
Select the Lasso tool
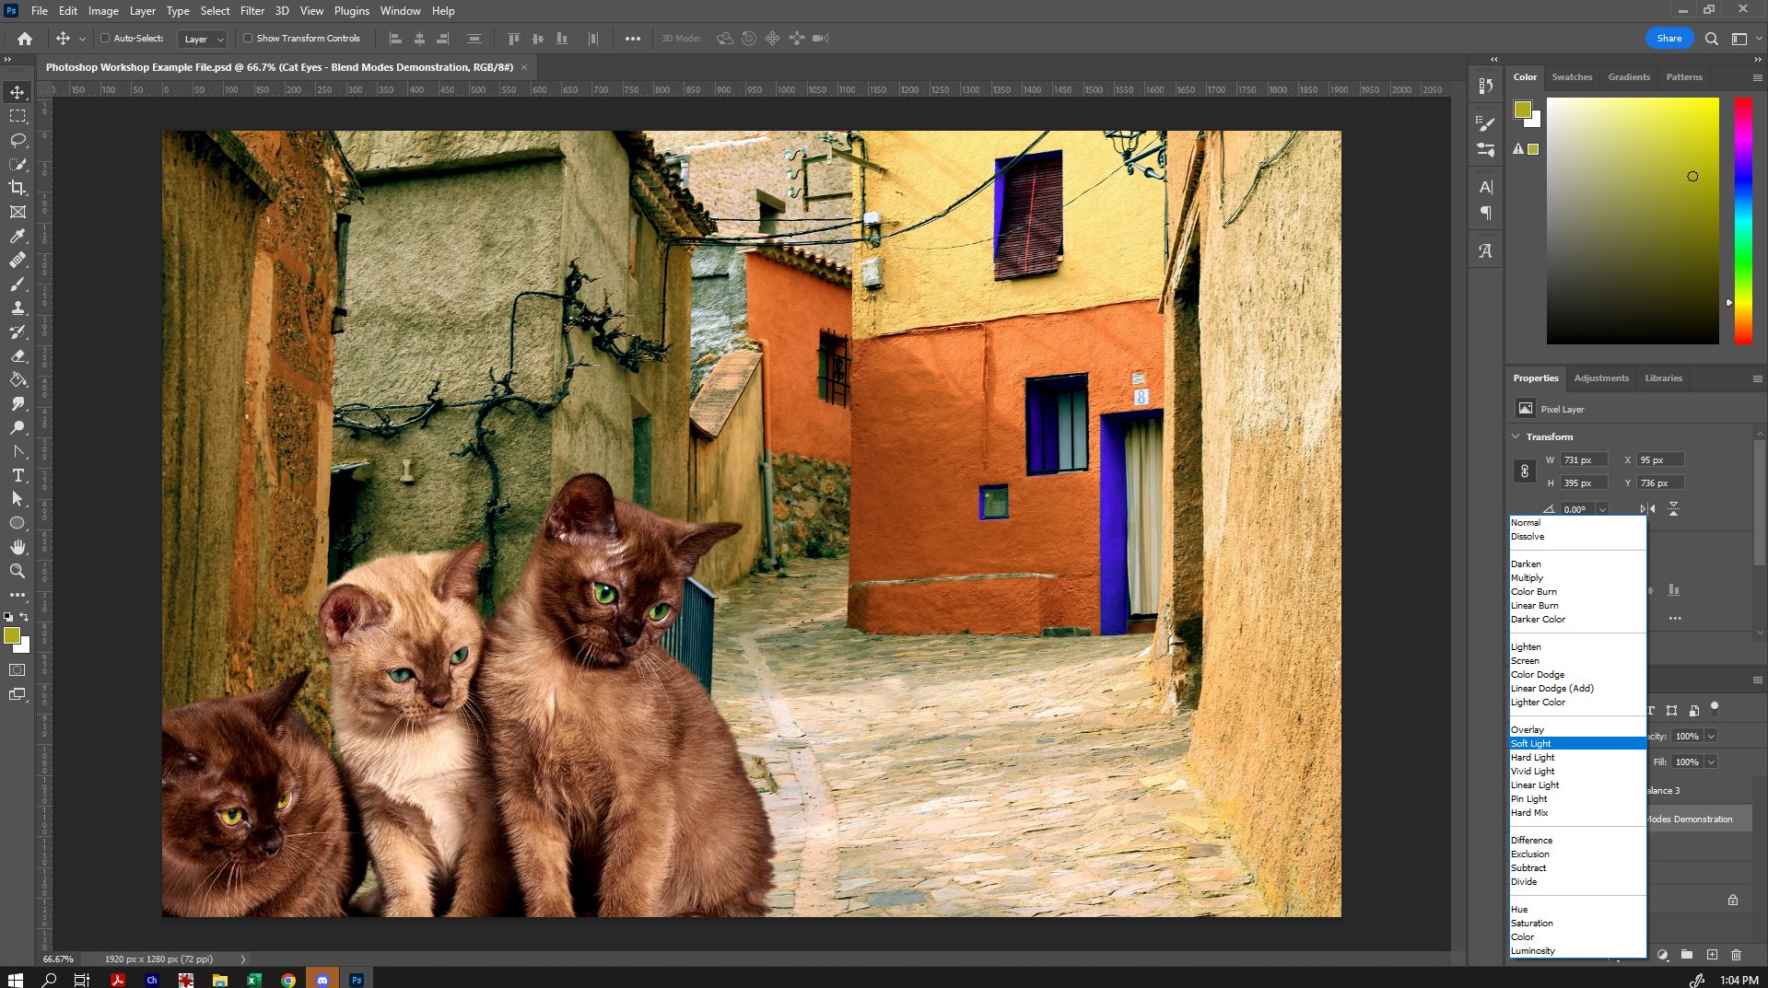pos(18,140)
